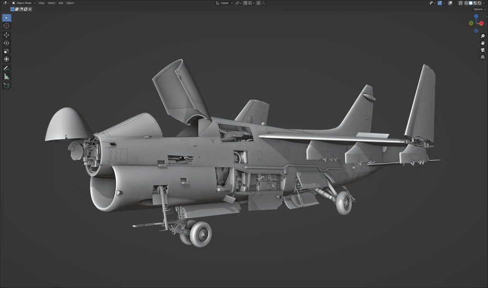This screenshot has height=288, width=488.
Task: Activate the Annotate pencil tool
Action: (x=7, y=68)
